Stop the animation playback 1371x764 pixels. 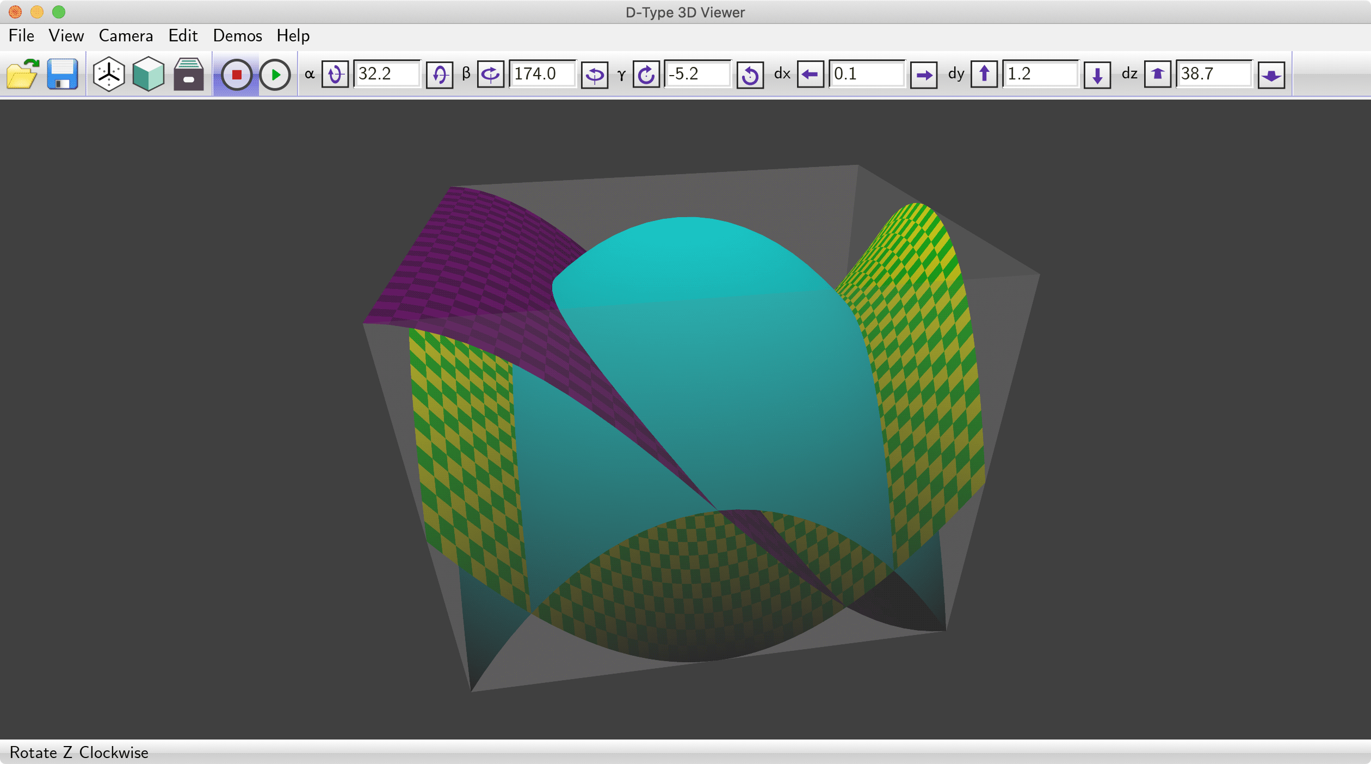coord(236,75)
